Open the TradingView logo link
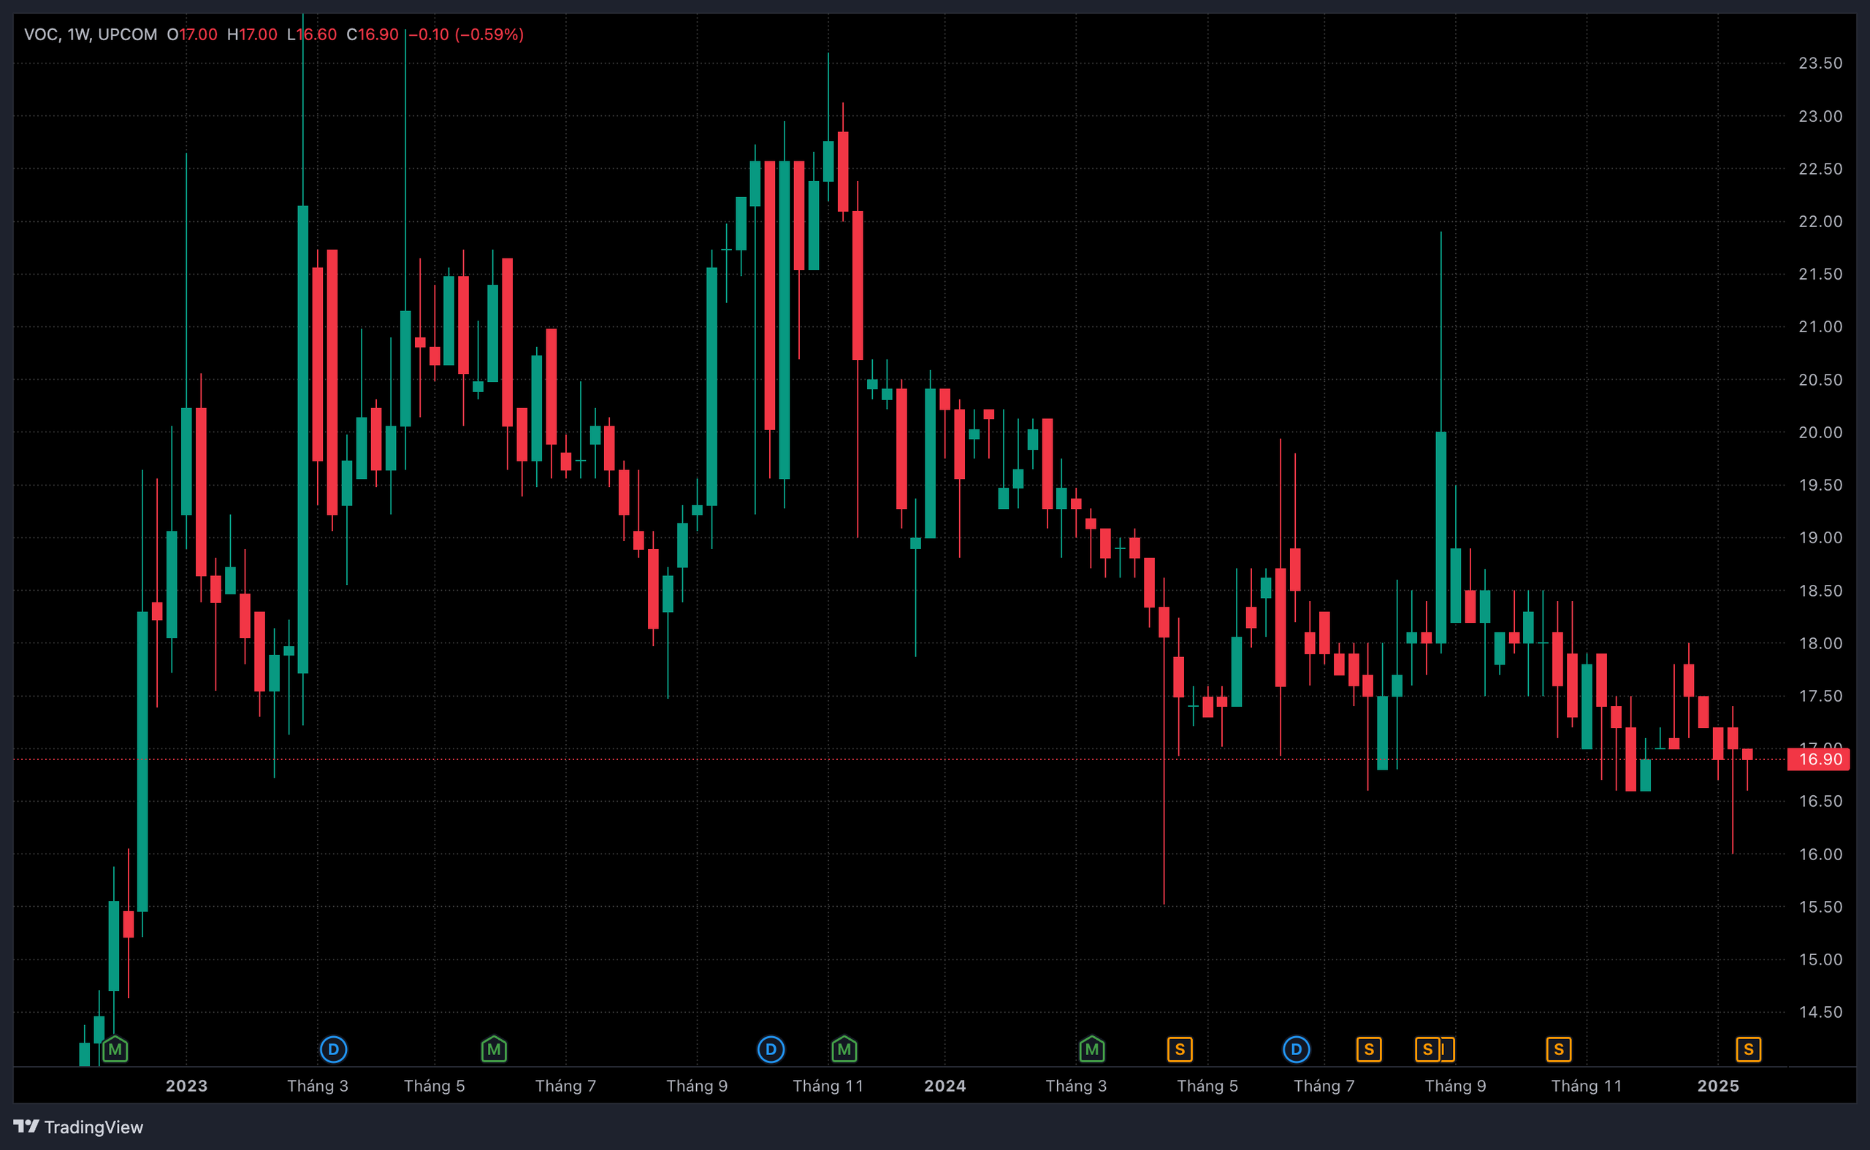Image resolution: width=1870 pixels, height=1150 pixels. [78, 1127]
